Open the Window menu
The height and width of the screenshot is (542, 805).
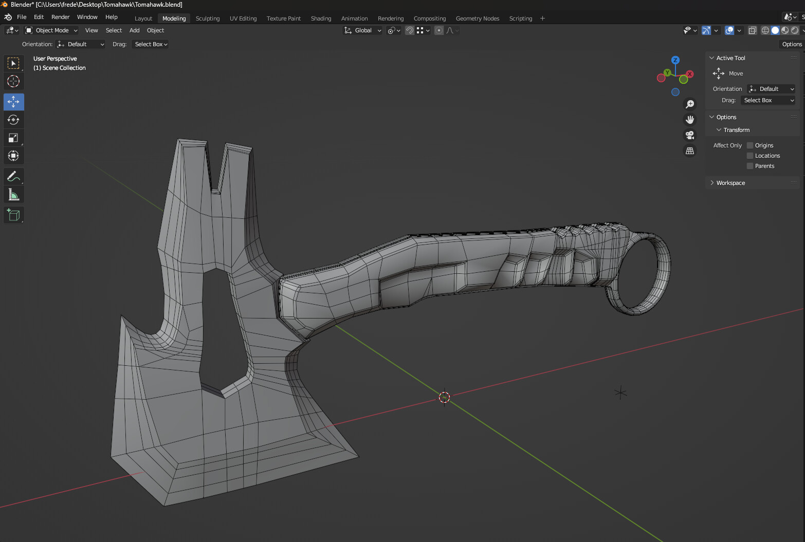[87, 17]
